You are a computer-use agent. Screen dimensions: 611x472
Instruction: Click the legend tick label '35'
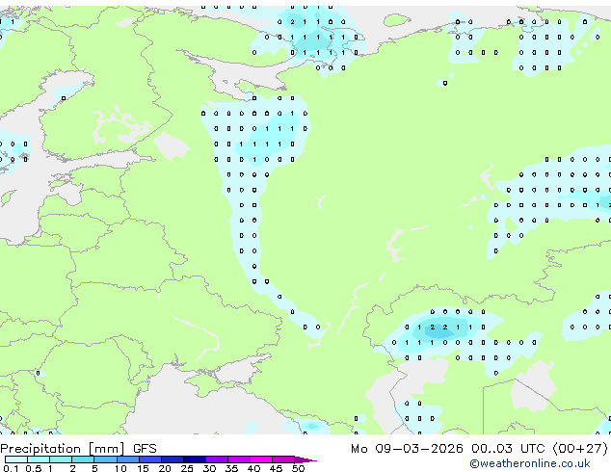[x=231, y=468]
